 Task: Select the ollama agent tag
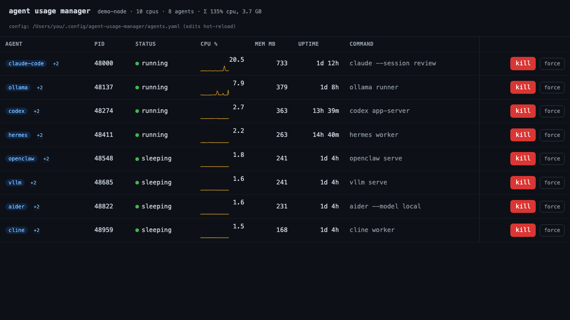click(x=18, y=88)
